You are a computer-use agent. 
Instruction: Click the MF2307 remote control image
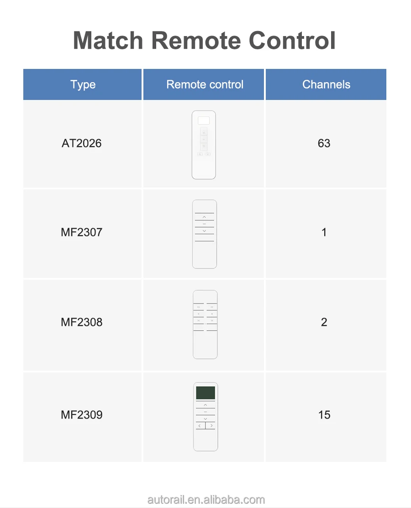point(204,234)
